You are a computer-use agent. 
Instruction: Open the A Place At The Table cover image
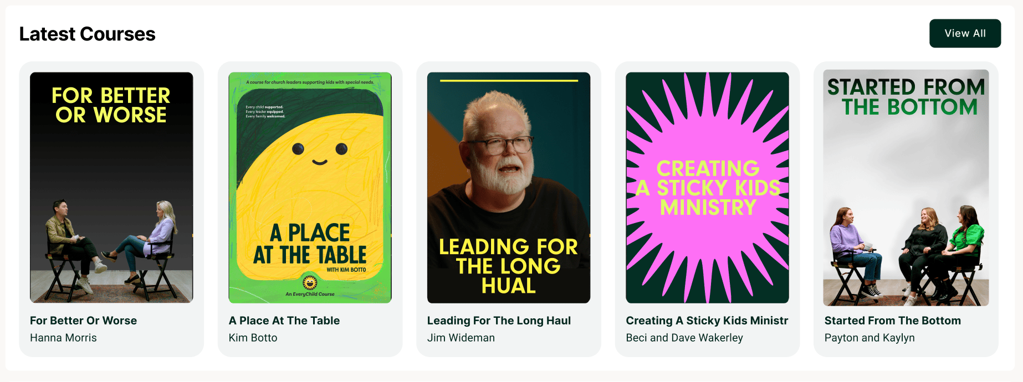click(x=310, y=188)
